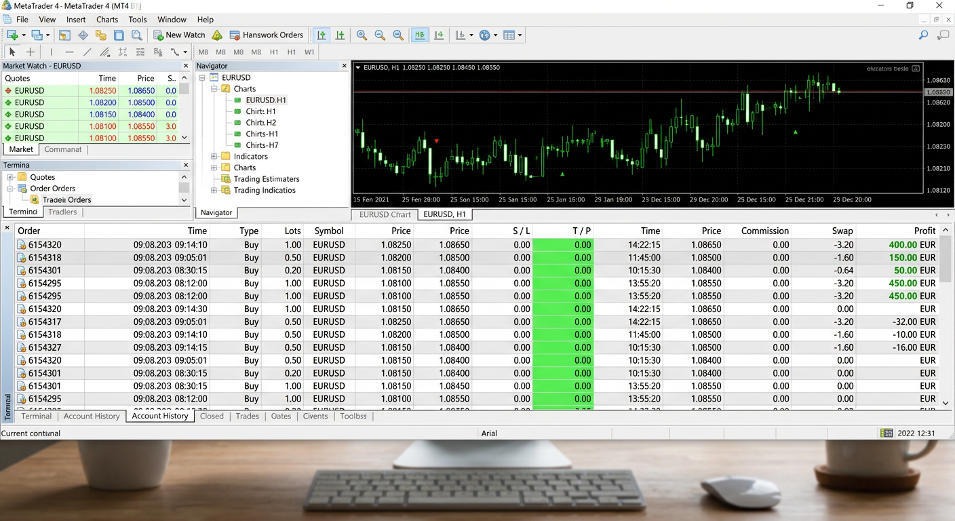Click the diamond-shaped toolbar icon
The height and width of the screenshot is (521, 955).
[x=83, y=35]
